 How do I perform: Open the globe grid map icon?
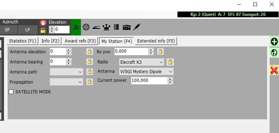(x=86, y=27)
